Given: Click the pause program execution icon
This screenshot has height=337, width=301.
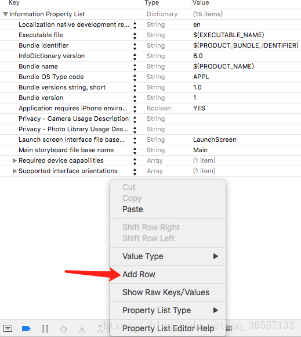Looking at the screenshot, I should click(x=45, y=328).
